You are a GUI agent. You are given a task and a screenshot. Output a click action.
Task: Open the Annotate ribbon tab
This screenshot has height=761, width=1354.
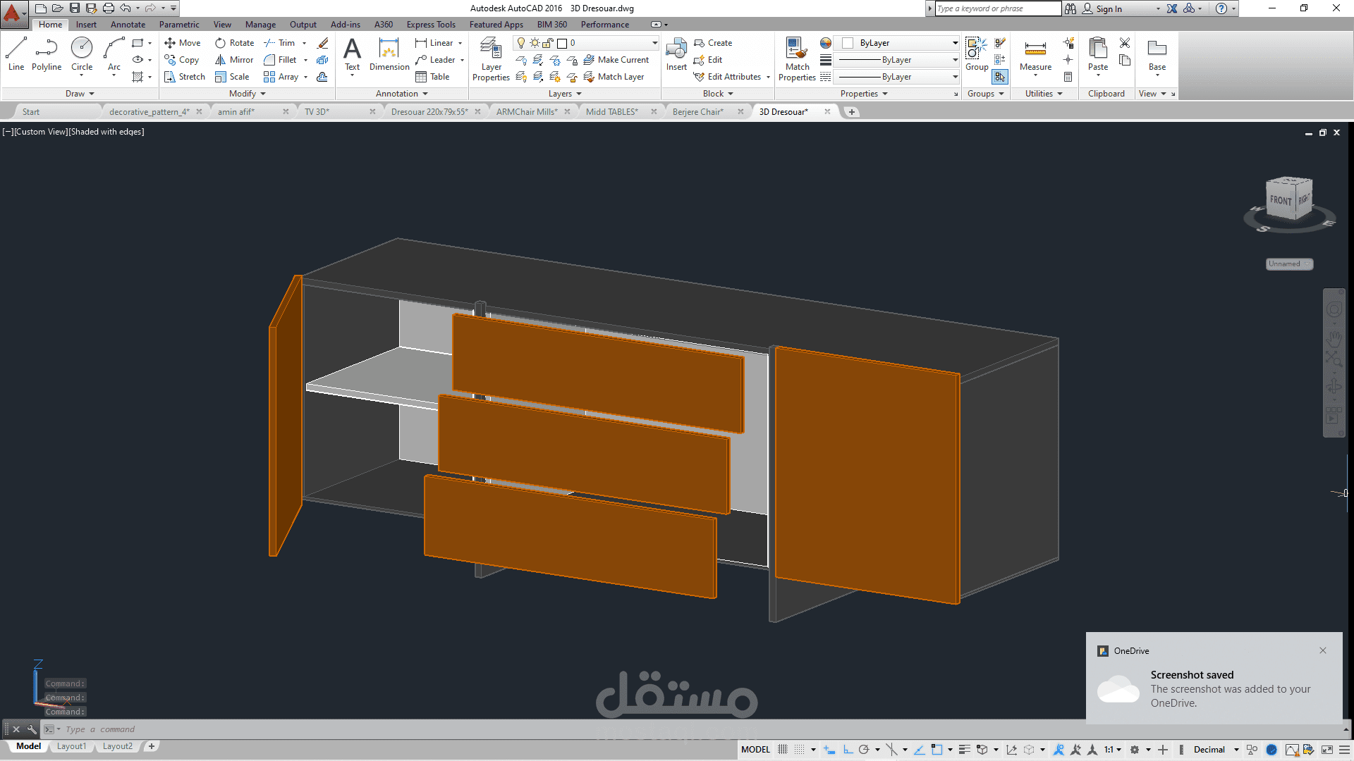click(128, 25)
